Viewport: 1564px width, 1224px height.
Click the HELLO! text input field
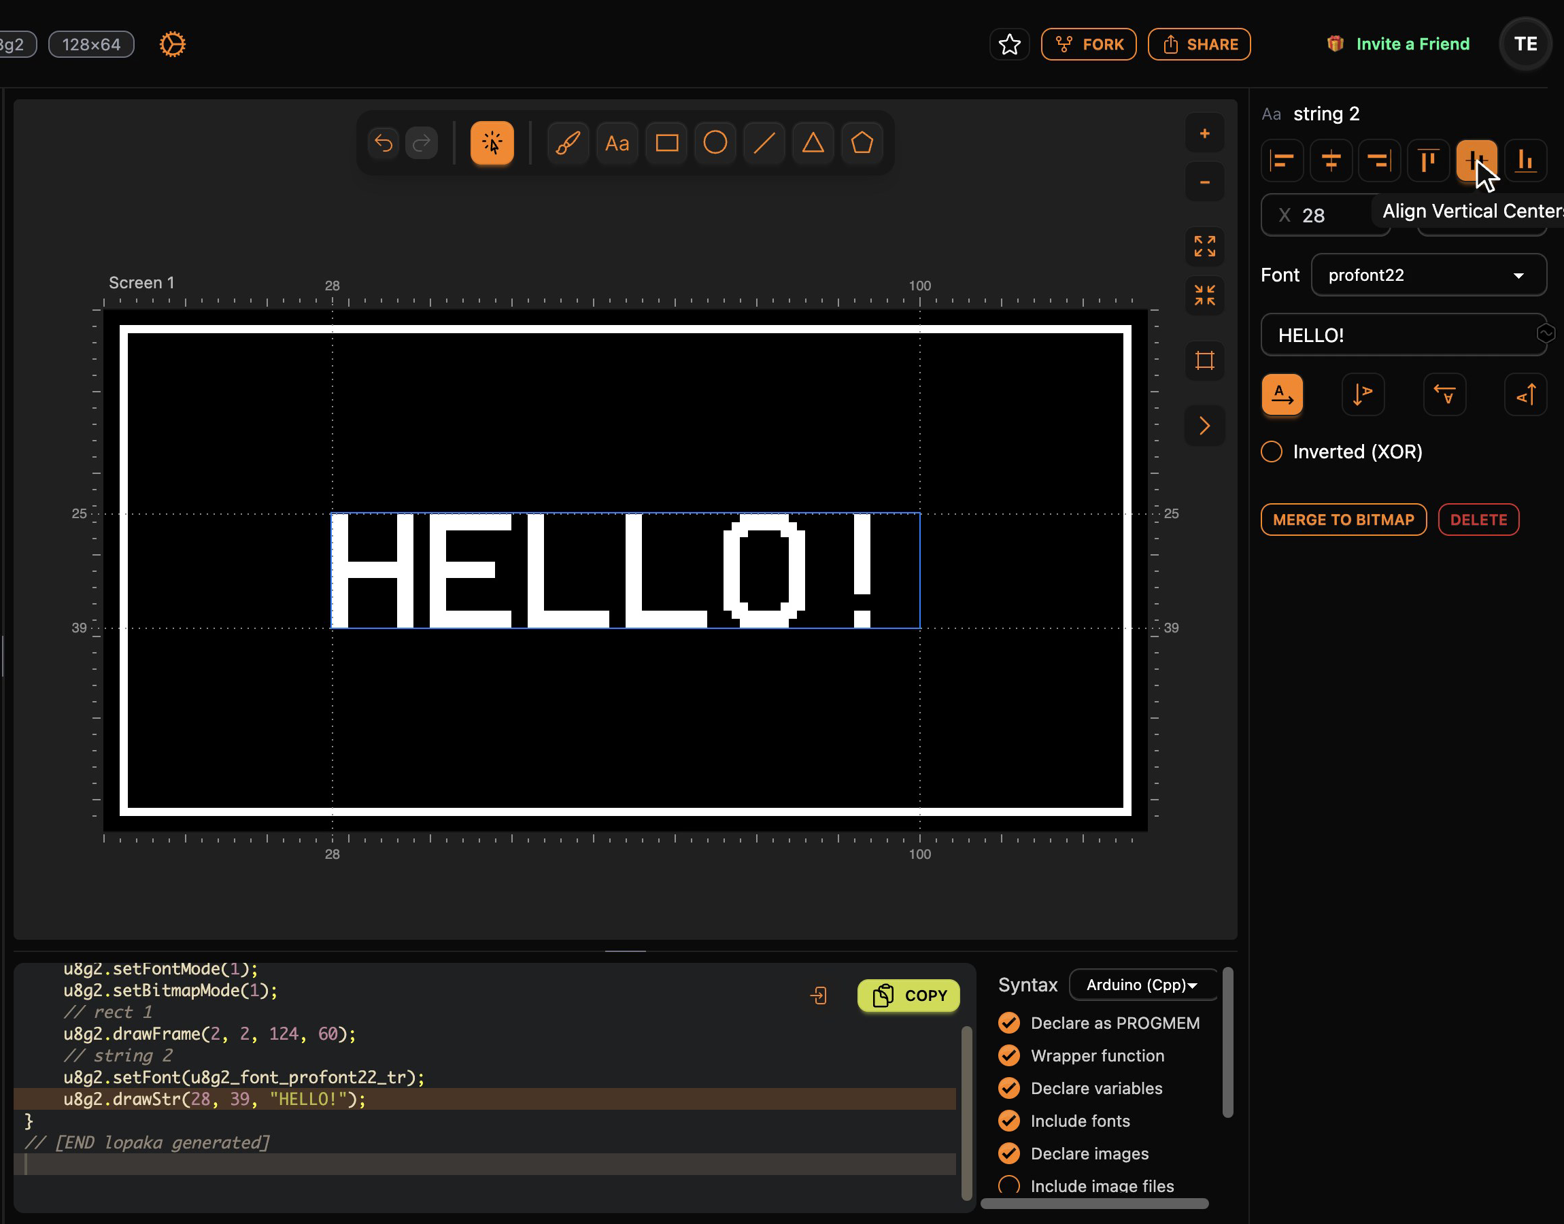1403,335
